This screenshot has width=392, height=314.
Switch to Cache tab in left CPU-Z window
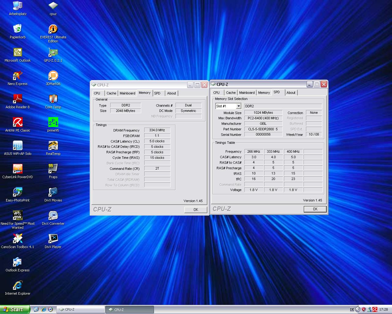pos(111,93)
